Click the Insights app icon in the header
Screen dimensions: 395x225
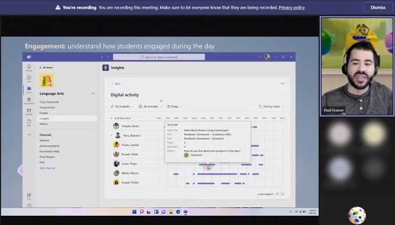pyautogui.click(x=106, y=68)
